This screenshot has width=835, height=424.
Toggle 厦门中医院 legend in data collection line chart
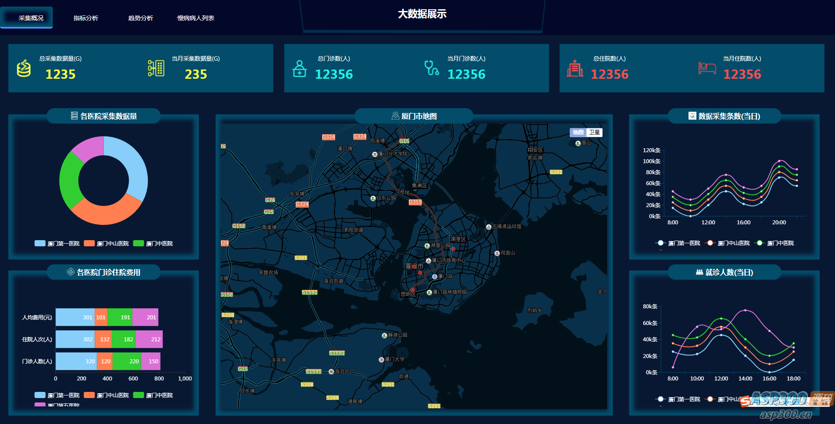click(774, 243)
